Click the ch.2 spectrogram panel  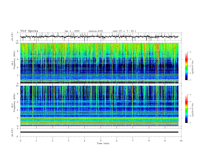pos(99,106)
